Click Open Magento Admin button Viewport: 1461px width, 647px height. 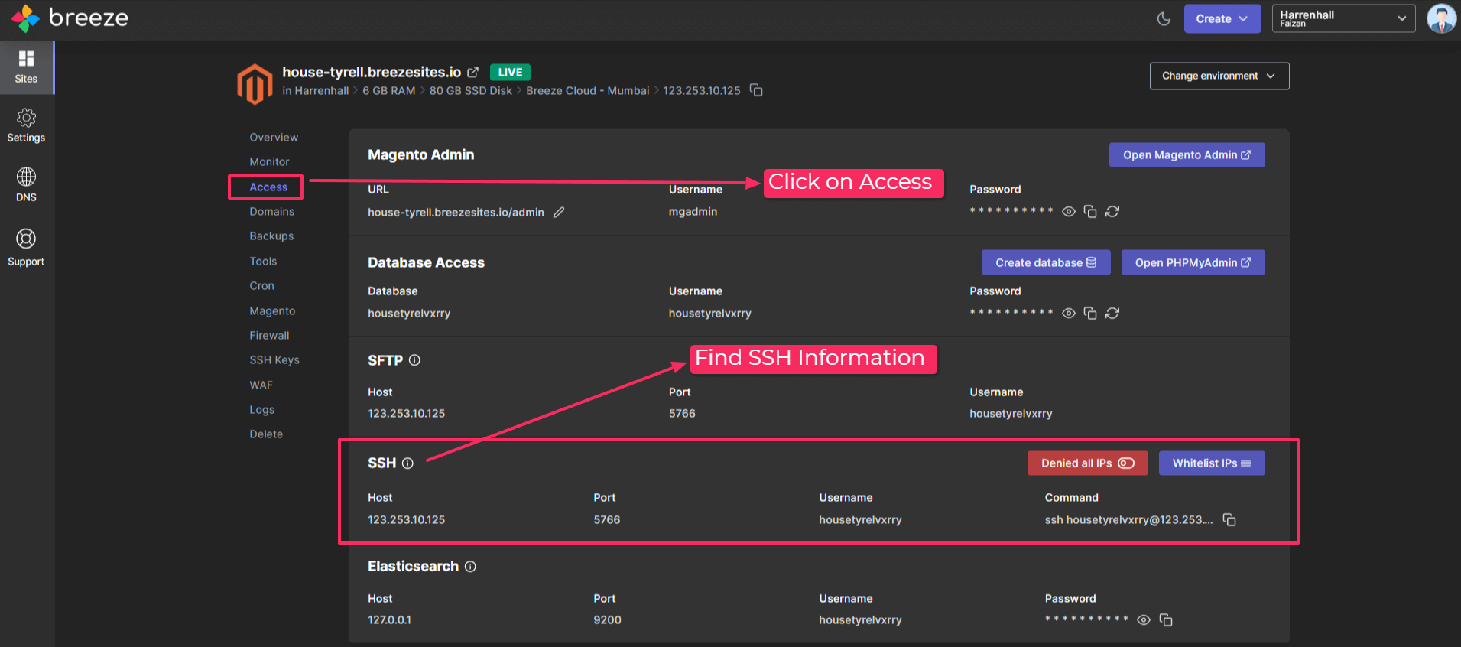tap(1187, 154)
